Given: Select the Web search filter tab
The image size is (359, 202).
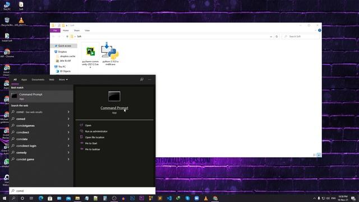Looking at the screenshot, I should 52,80.
